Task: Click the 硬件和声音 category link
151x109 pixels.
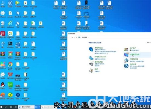Action: click(99, 62)
